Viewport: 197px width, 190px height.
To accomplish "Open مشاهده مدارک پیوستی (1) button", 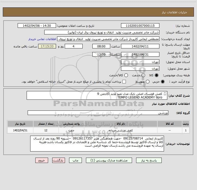I will 109,160.
